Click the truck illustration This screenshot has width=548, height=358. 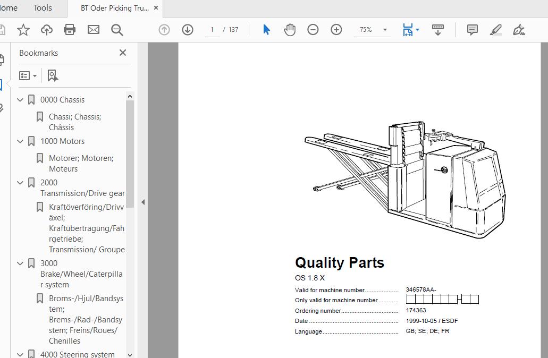pos(406,179)
